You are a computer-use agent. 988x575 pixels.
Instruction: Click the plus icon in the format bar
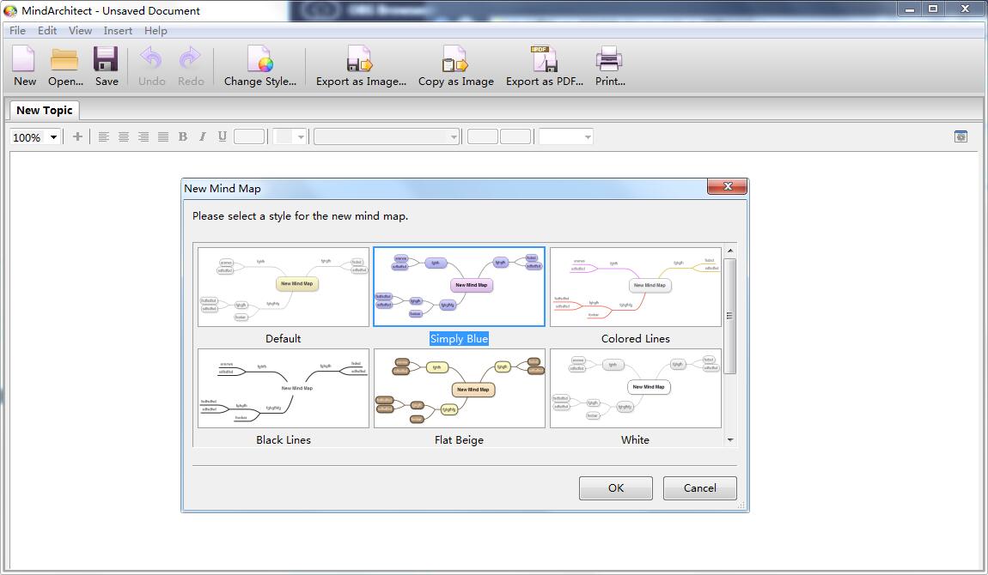point(77,136)
